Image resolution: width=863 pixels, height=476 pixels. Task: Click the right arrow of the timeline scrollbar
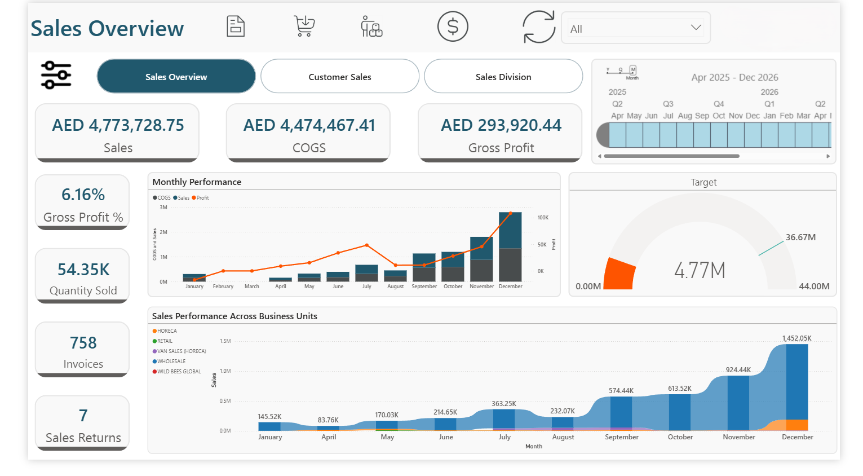coord(829,156)
